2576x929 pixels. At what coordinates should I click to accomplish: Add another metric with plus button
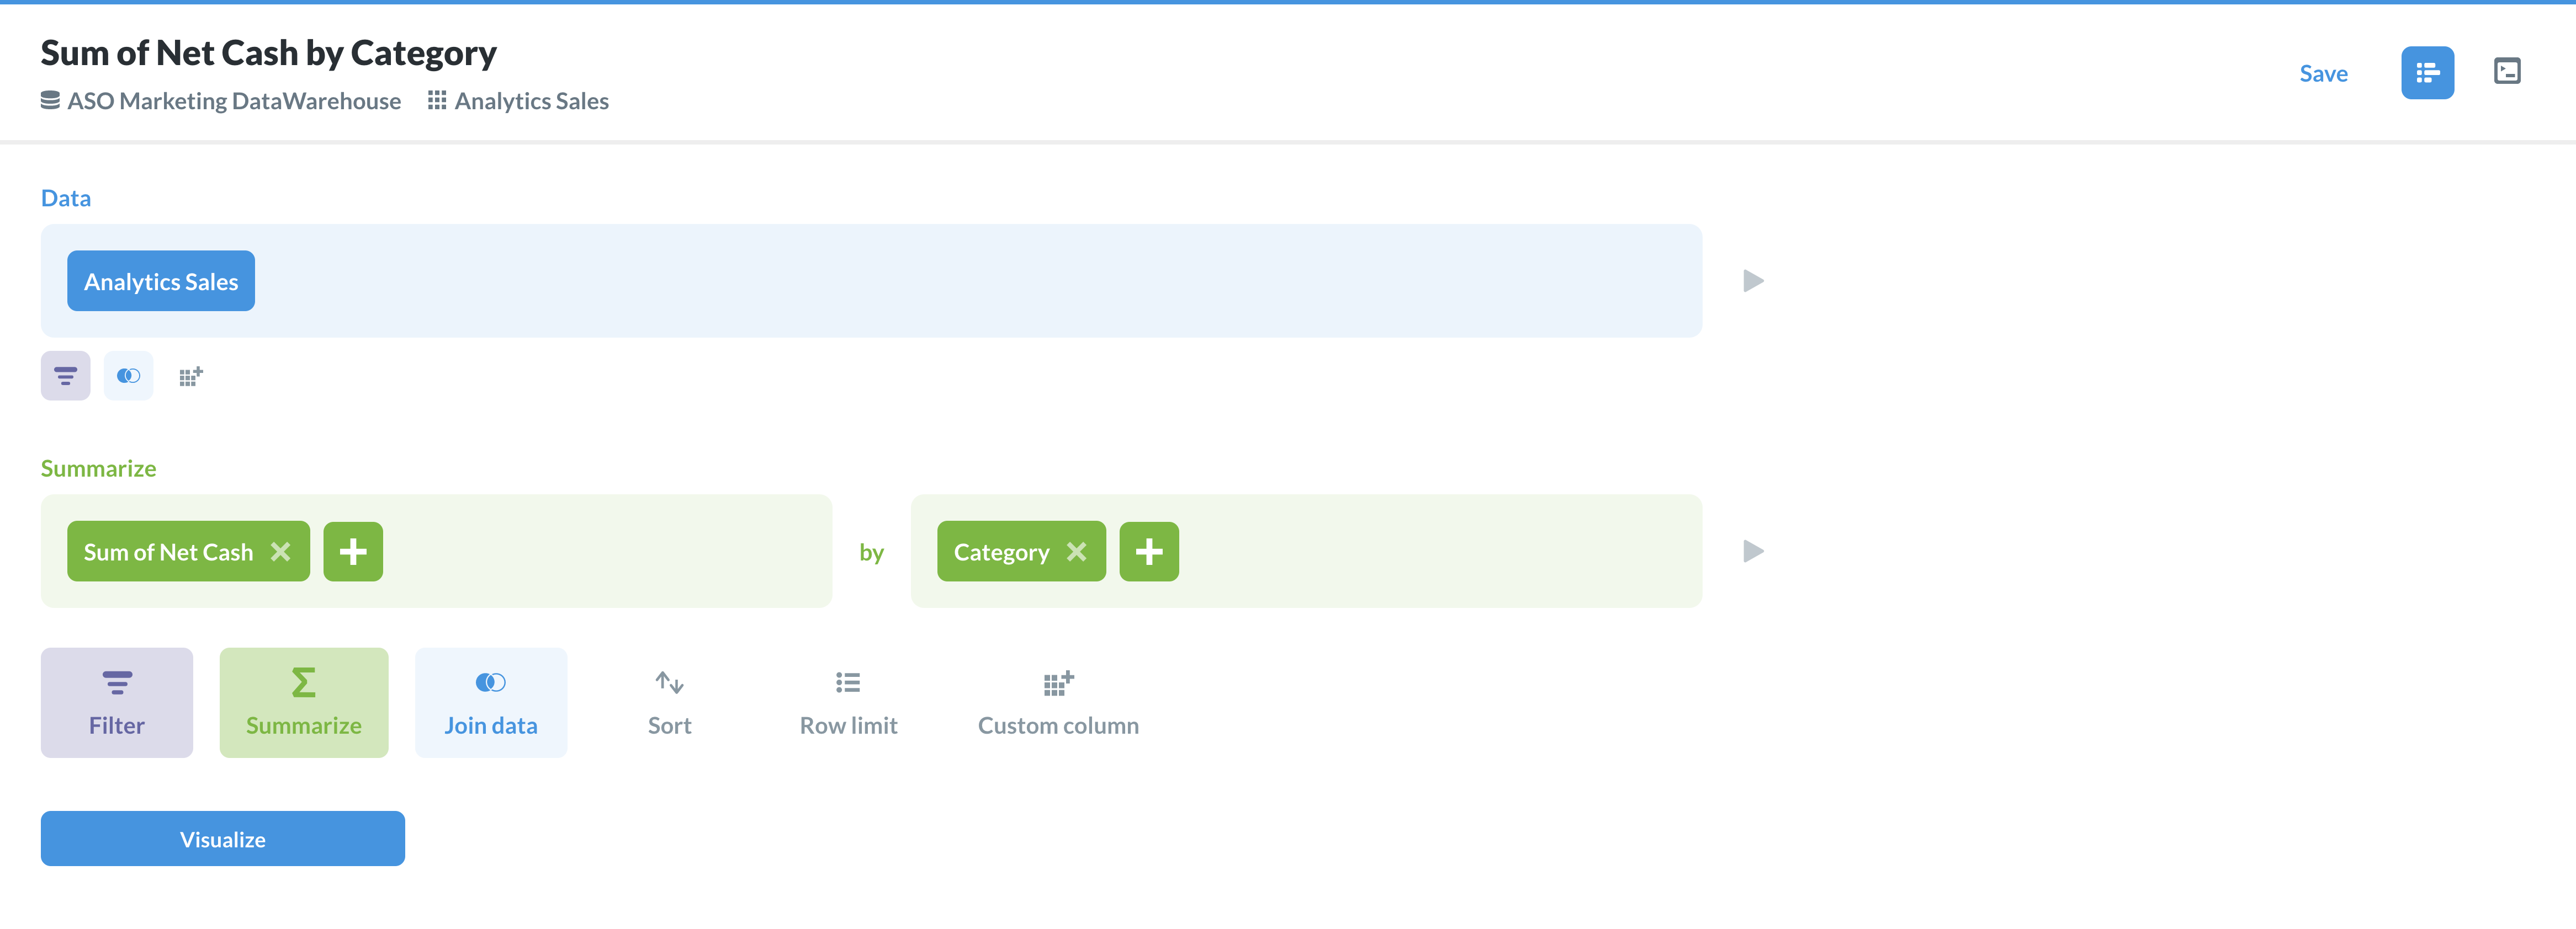tap(353, 552)
